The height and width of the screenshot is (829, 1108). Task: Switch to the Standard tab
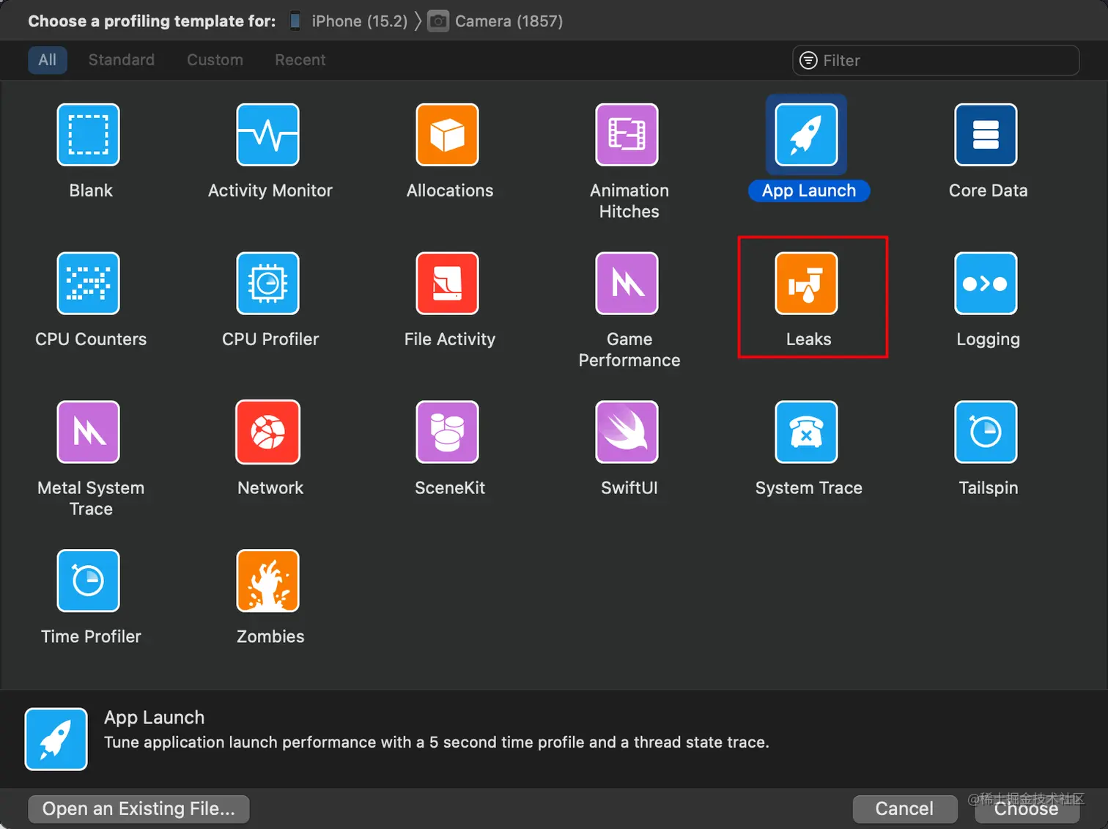[122, 60]
